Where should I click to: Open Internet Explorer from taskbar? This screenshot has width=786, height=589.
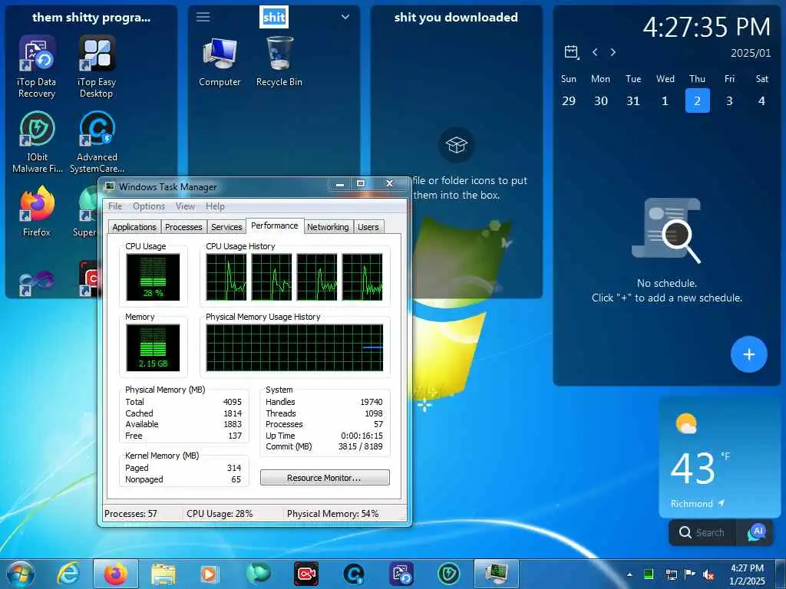point(68,574)
